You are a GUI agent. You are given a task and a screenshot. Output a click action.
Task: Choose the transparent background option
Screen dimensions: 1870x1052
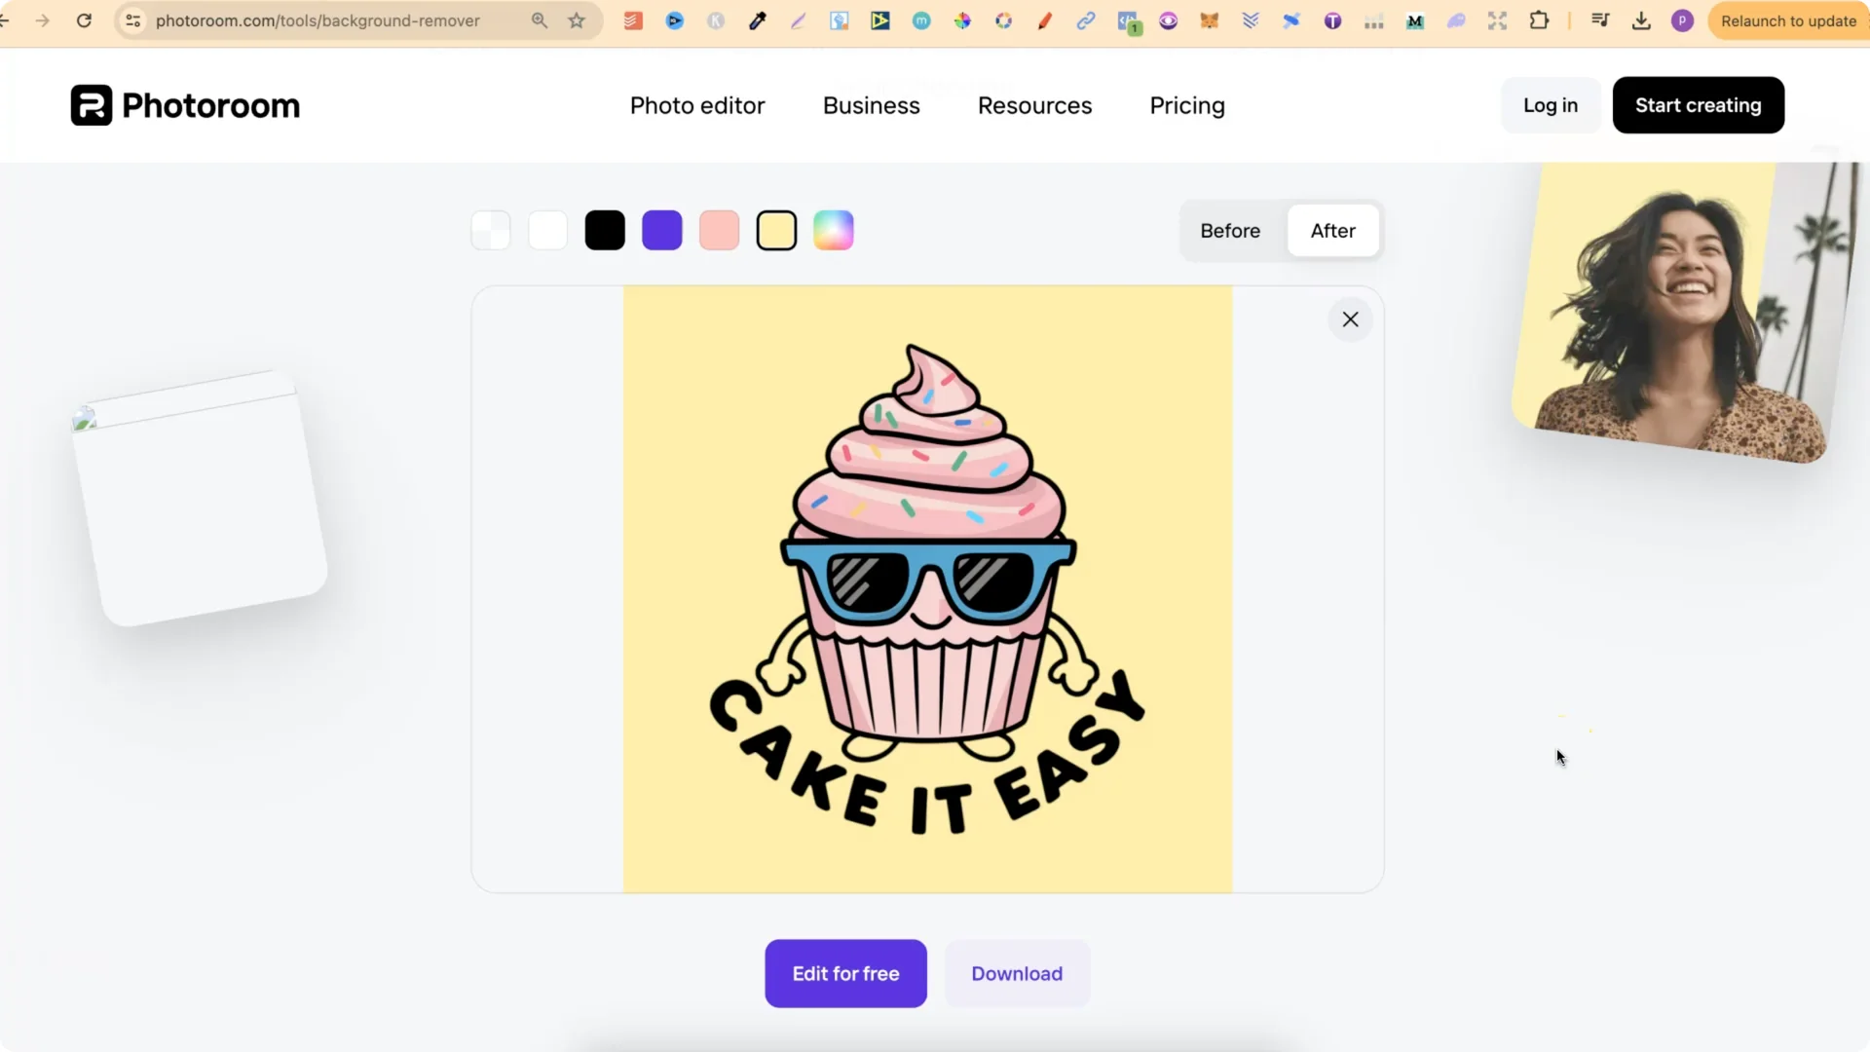pyautogui.click(x=490, y=230)
